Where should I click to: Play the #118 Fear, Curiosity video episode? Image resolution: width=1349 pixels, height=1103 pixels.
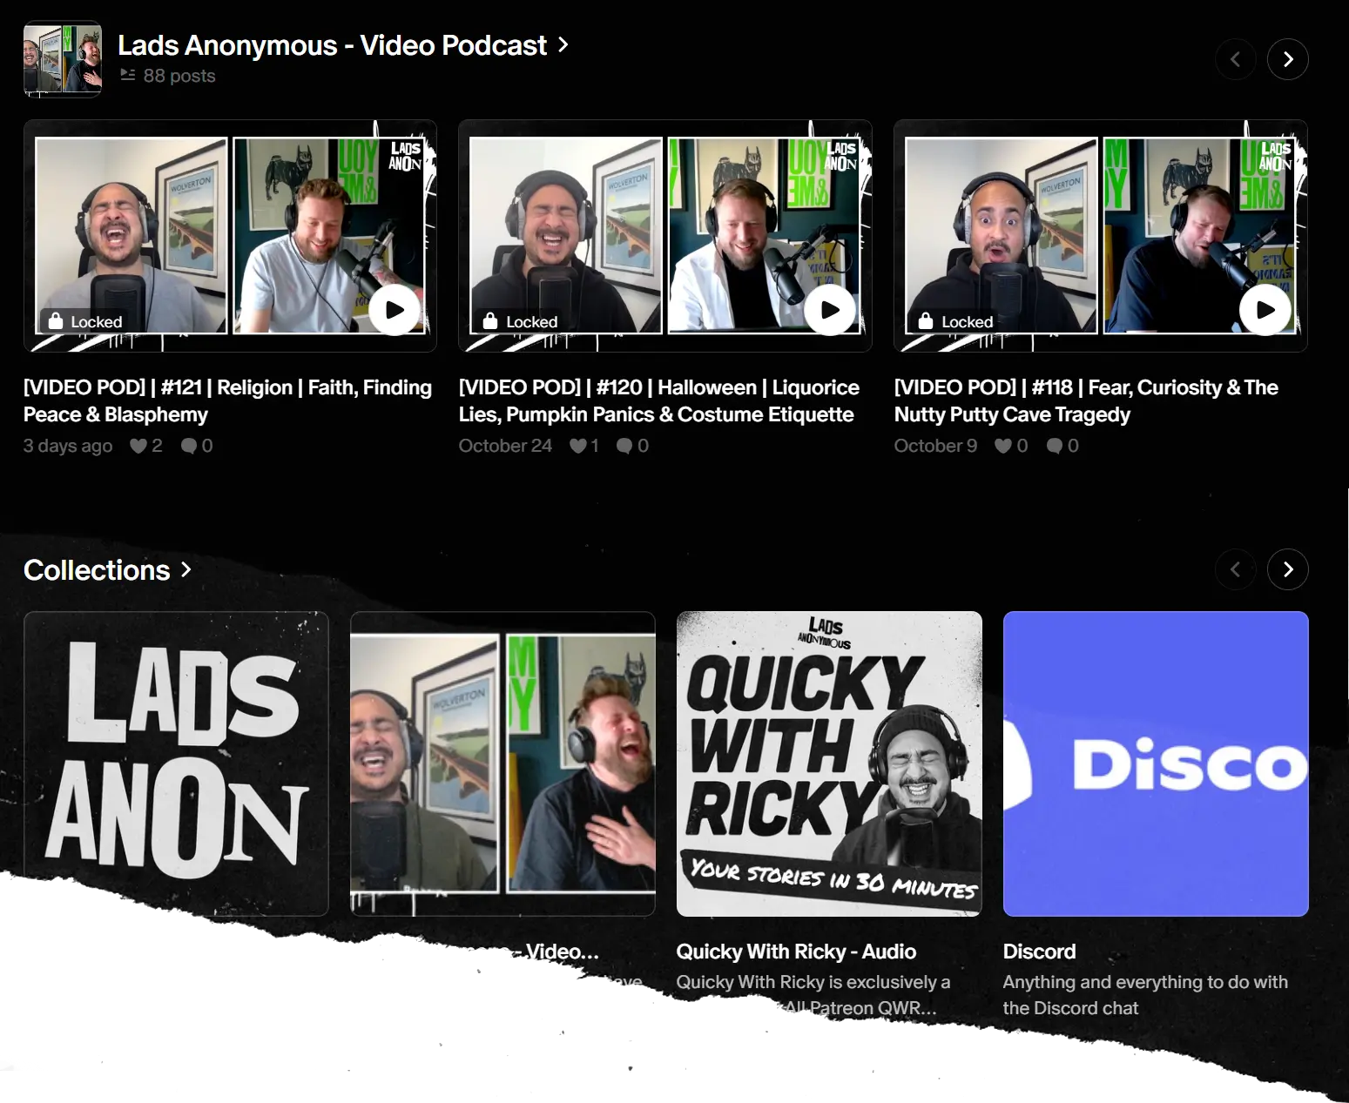1265,309
